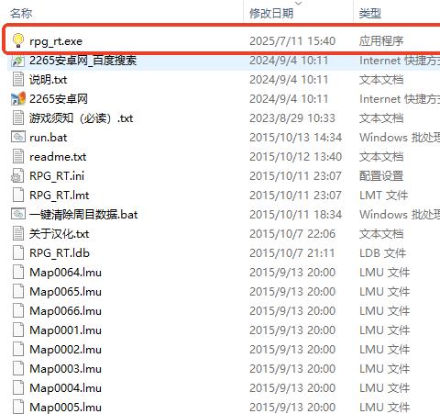Click the date 2015/10/7 21:11
Viewport: 440px width, 414px height.
291,253
